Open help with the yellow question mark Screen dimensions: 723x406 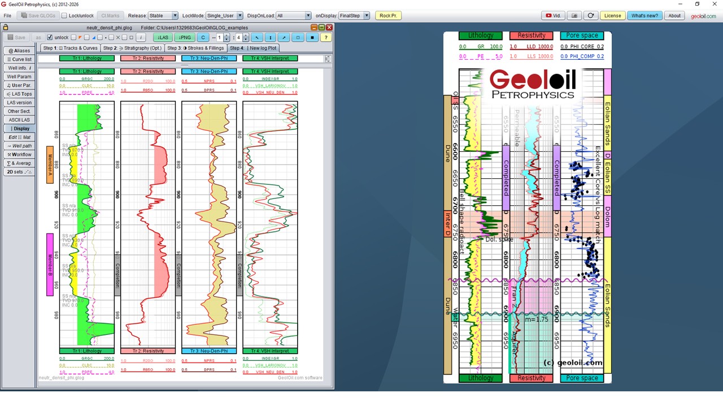(326, 38)
